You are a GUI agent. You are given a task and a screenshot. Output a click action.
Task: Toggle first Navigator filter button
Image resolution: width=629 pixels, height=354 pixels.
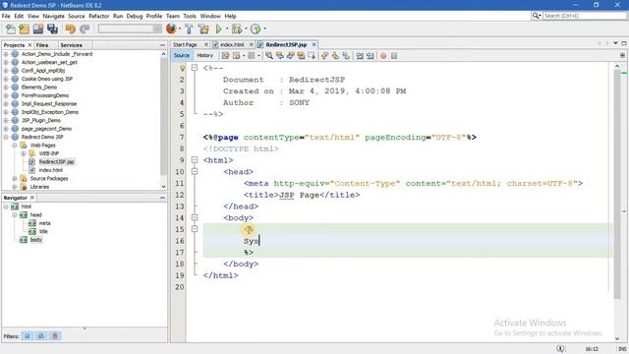pos(28,336)
